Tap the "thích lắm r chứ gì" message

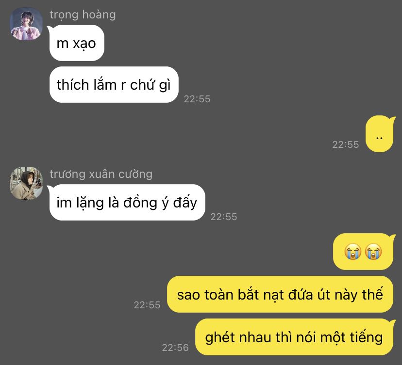click(114, 85)
